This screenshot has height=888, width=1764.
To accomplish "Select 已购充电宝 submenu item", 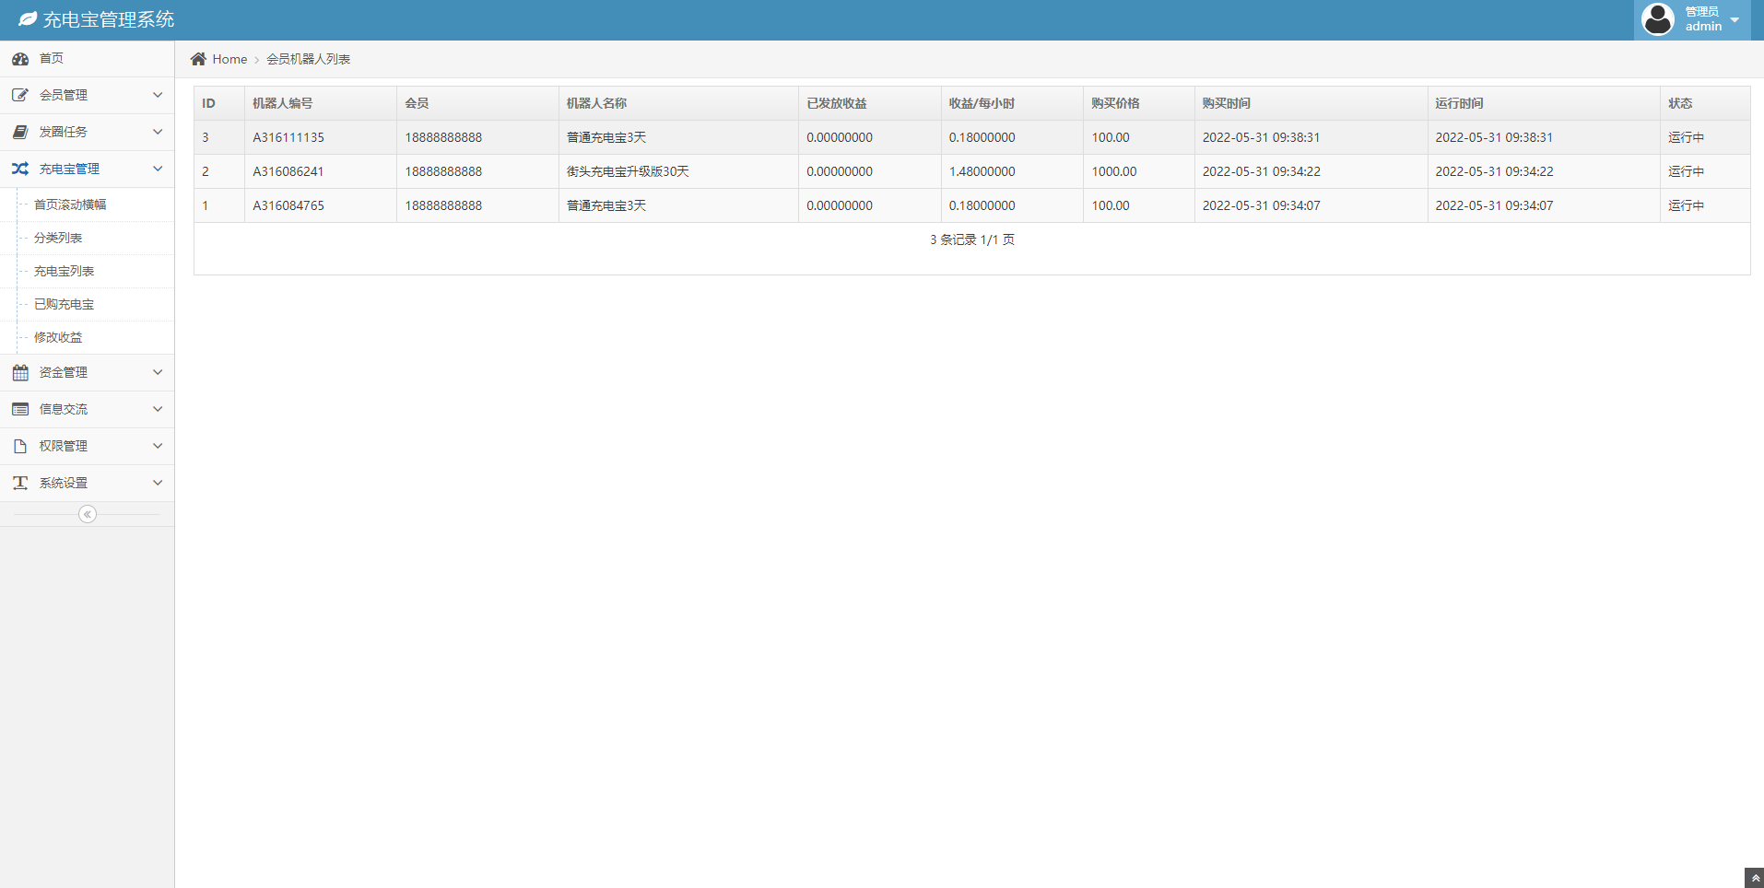I will click(x=65, y=304).
